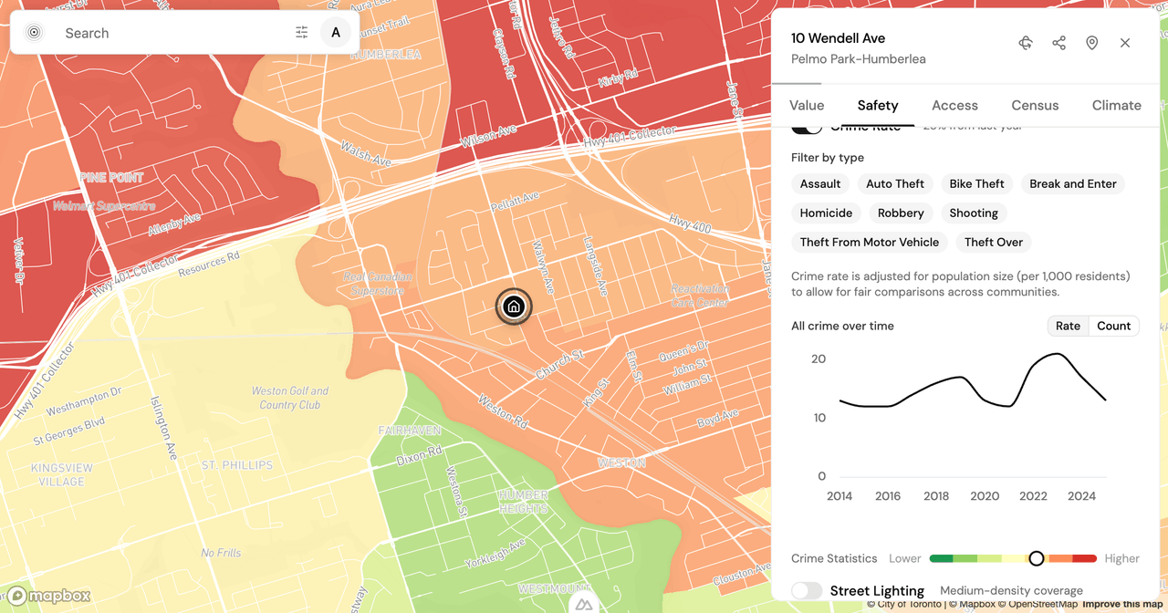Click the WESTON neighbourhood label

(x=622, y=463)
